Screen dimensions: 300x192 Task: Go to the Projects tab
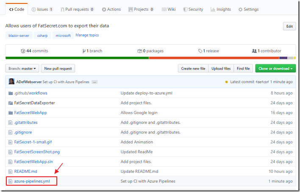pos(141,9)
